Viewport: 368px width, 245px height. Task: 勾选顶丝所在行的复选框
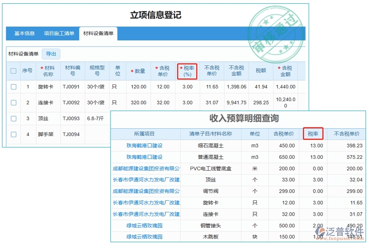(13, 118)
